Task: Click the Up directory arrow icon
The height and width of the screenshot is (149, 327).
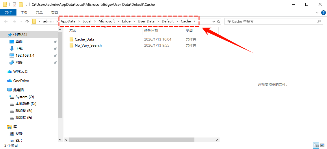Action: [27, 21]
